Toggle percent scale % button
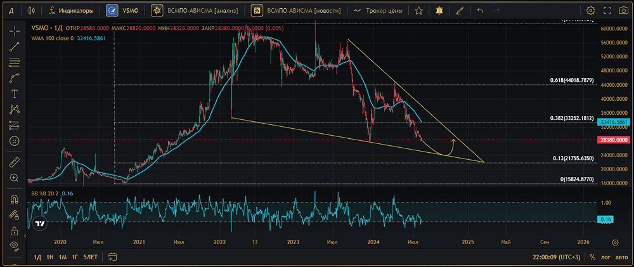 (x=592, y=257)
